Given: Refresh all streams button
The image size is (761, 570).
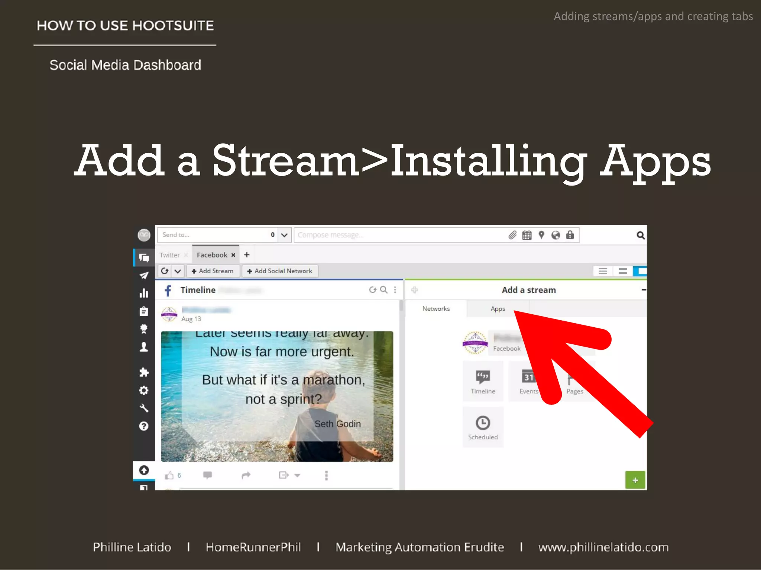Looking at the screenshot, I should tap(165, 271).
